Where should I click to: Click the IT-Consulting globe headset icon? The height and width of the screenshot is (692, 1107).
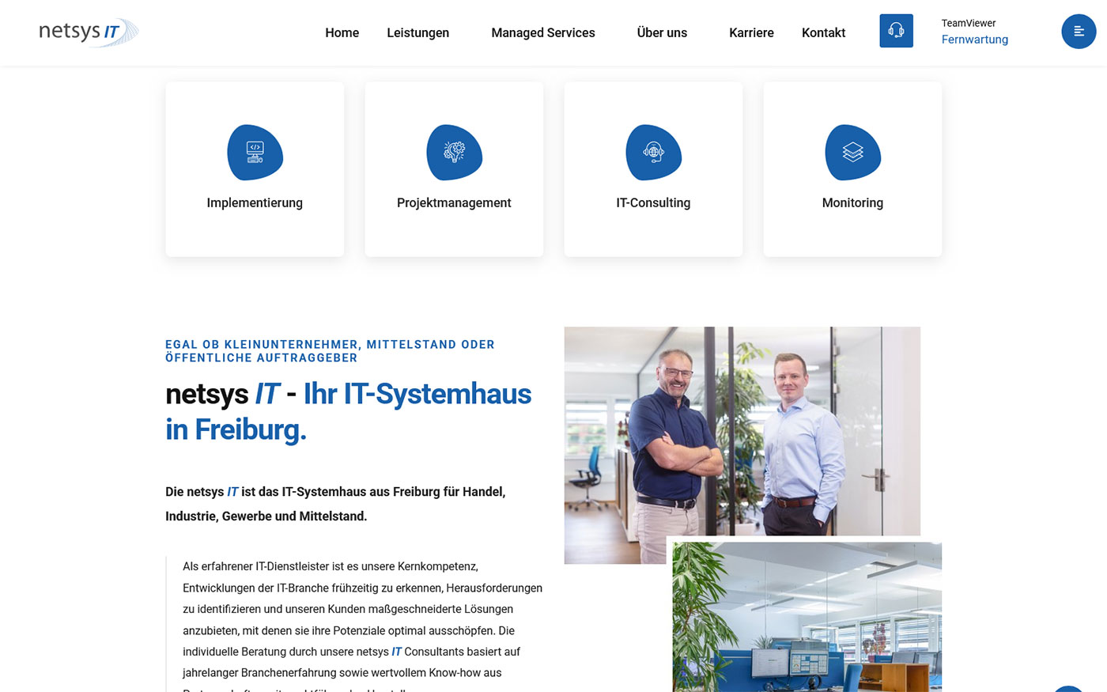click(653, 152)
